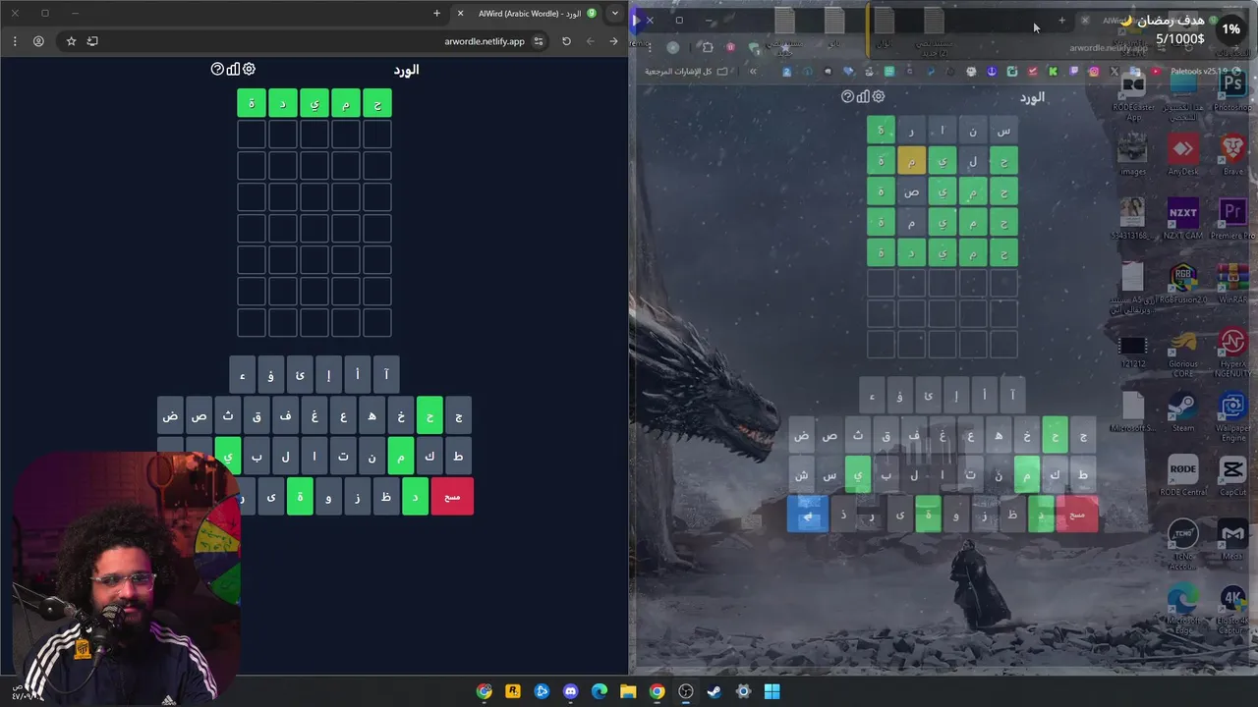Open the install app icon in address bar
The height and width of the screenshot is (707, 1258).
92,41
